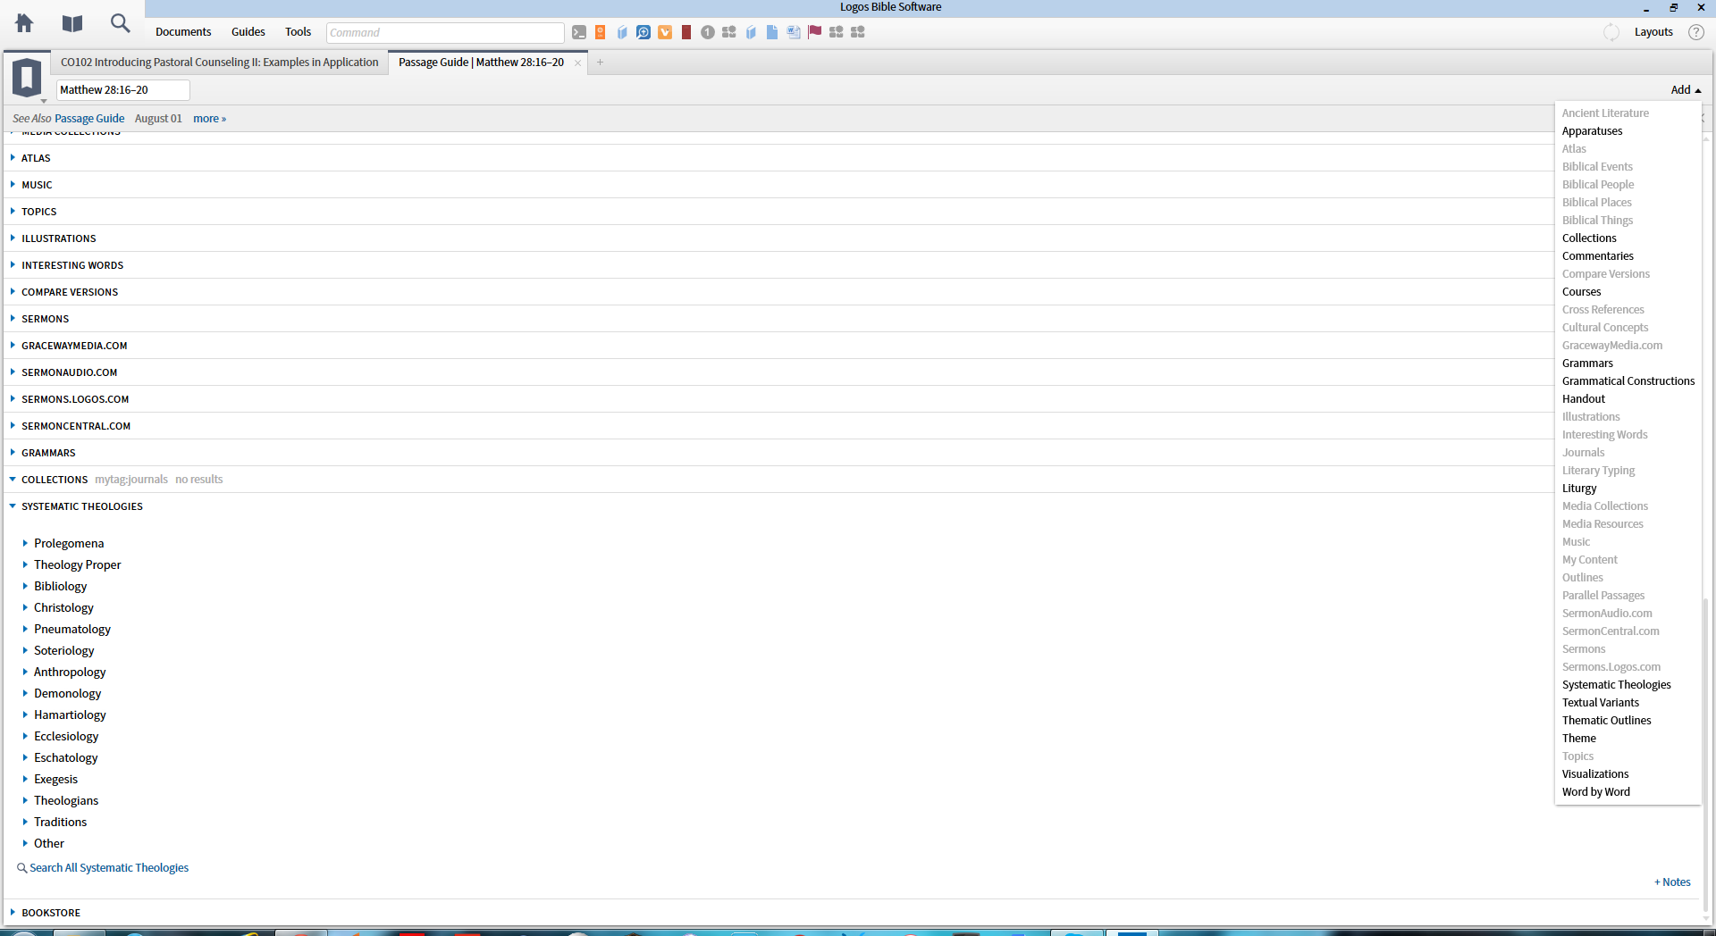Click the Matthew 28:16–20 reference box
The width and height of the screenshot is (1716, 936).
pyautogui.click(x=123, y=90)
